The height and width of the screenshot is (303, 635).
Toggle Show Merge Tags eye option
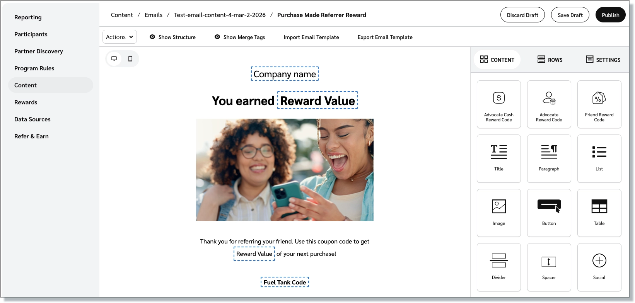pos(240,37)
